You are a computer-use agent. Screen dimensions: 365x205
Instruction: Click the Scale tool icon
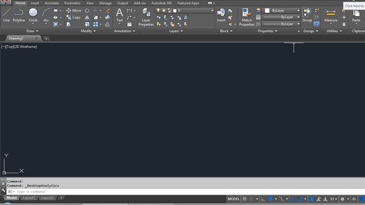click(87, 24)
